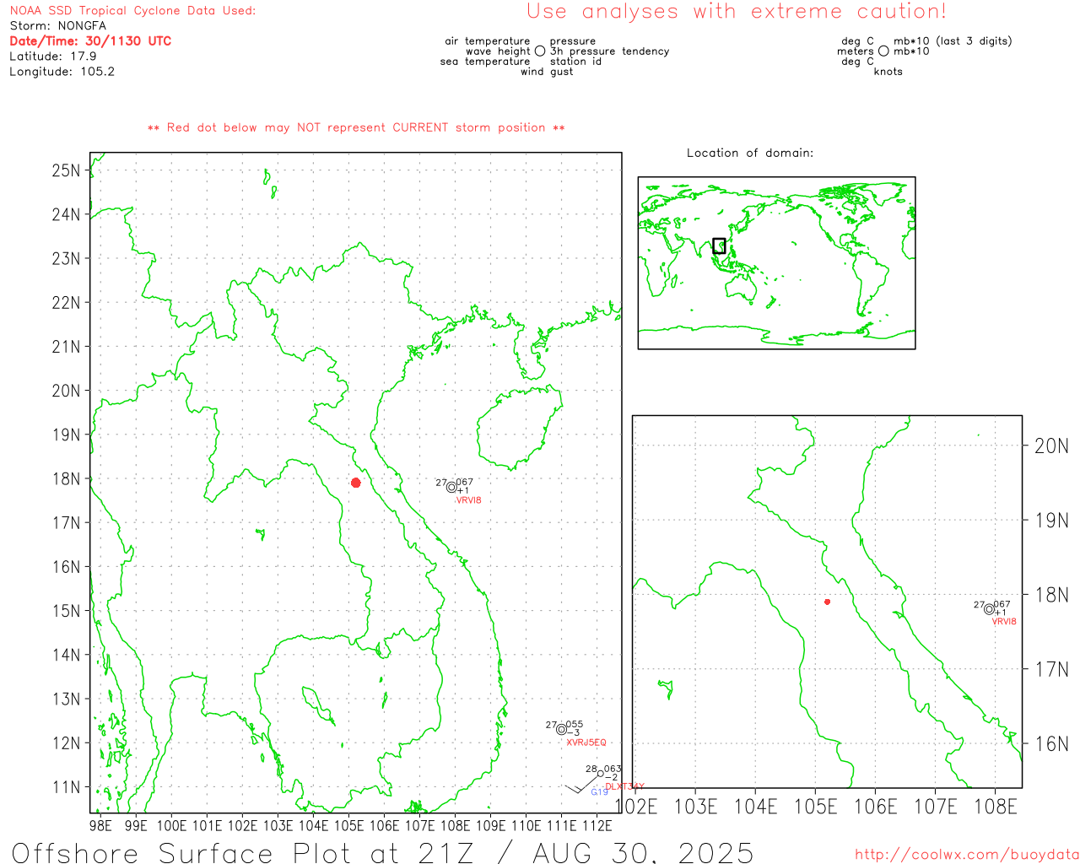Image resolution: width=1080 pixels, height=864 pixels.
Task: Click the 16N label on the inset map
Action: click(1051, 744)
